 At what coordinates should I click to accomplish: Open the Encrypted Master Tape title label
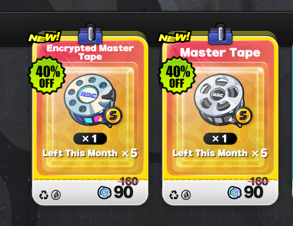coord(90,52)
